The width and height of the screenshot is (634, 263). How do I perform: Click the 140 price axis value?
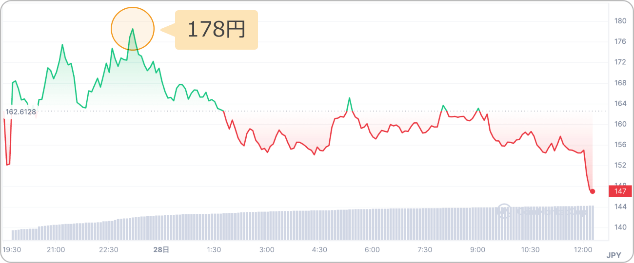click(x=621, y=227)
